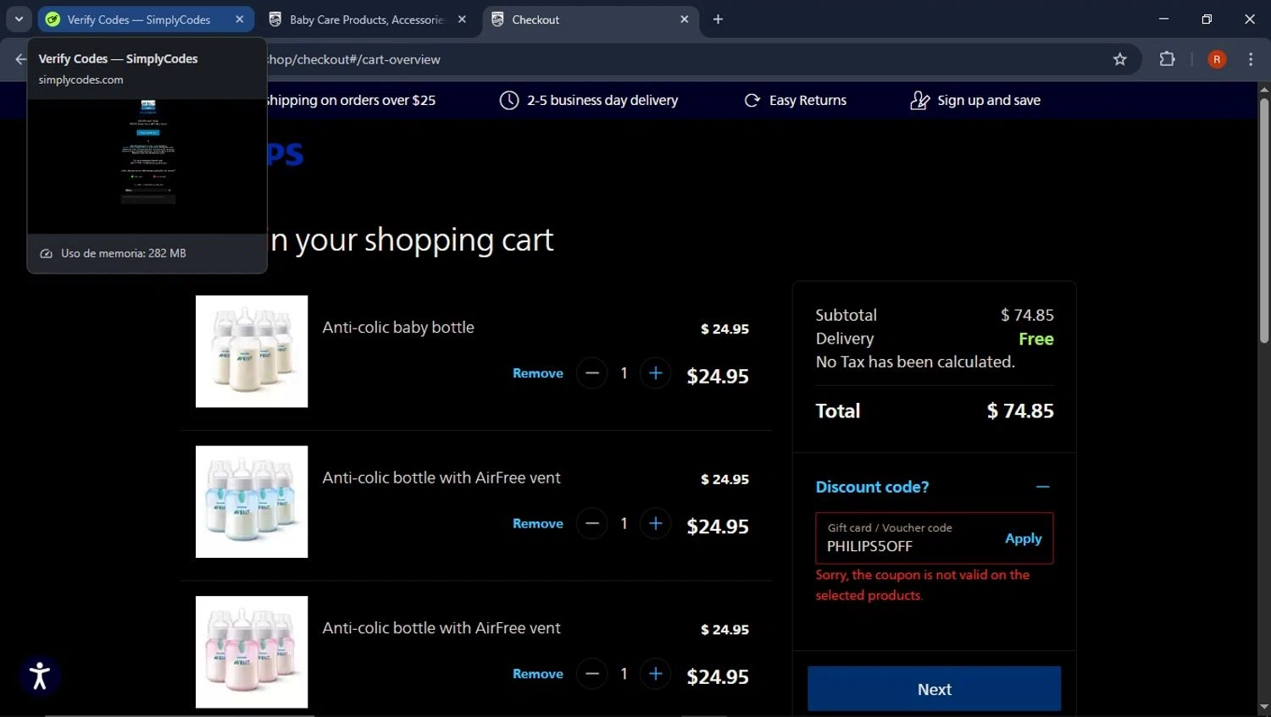Click the shopping cart page heading
The image size is (1271, 717).
(x=411, y=240)
